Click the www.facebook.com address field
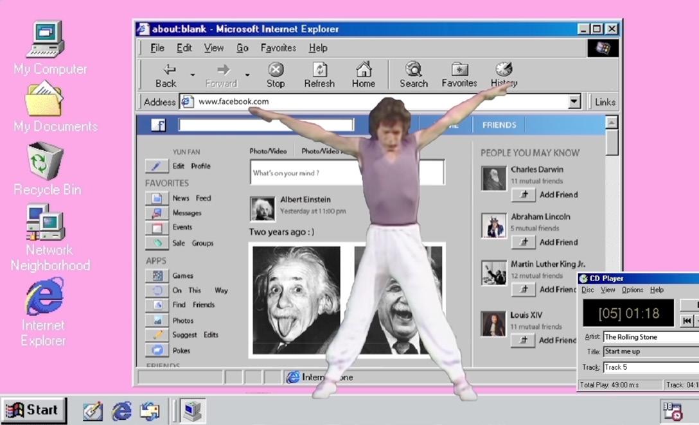 click(x=381, y=101)
